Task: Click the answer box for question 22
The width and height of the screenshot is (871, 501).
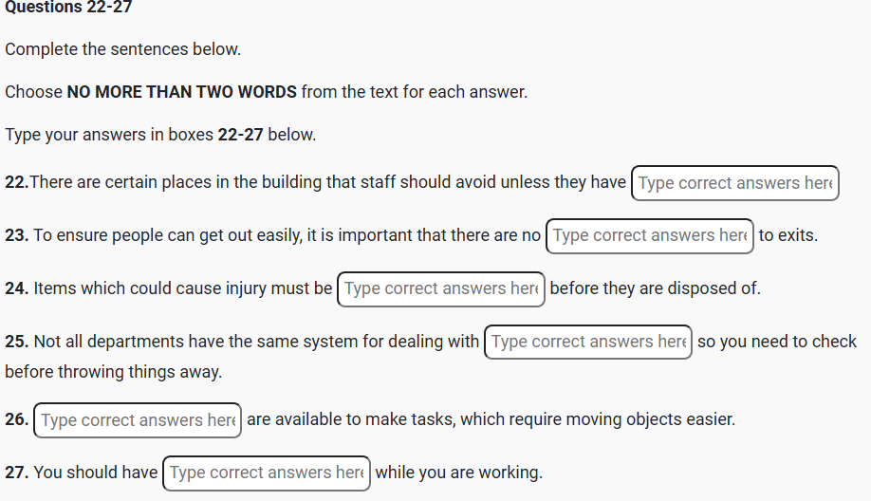Action: click(x=735, y=183)
